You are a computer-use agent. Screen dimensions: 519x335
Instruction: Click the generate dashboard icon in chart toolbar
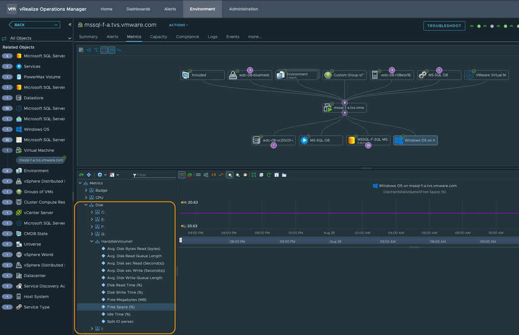(284, 175)
